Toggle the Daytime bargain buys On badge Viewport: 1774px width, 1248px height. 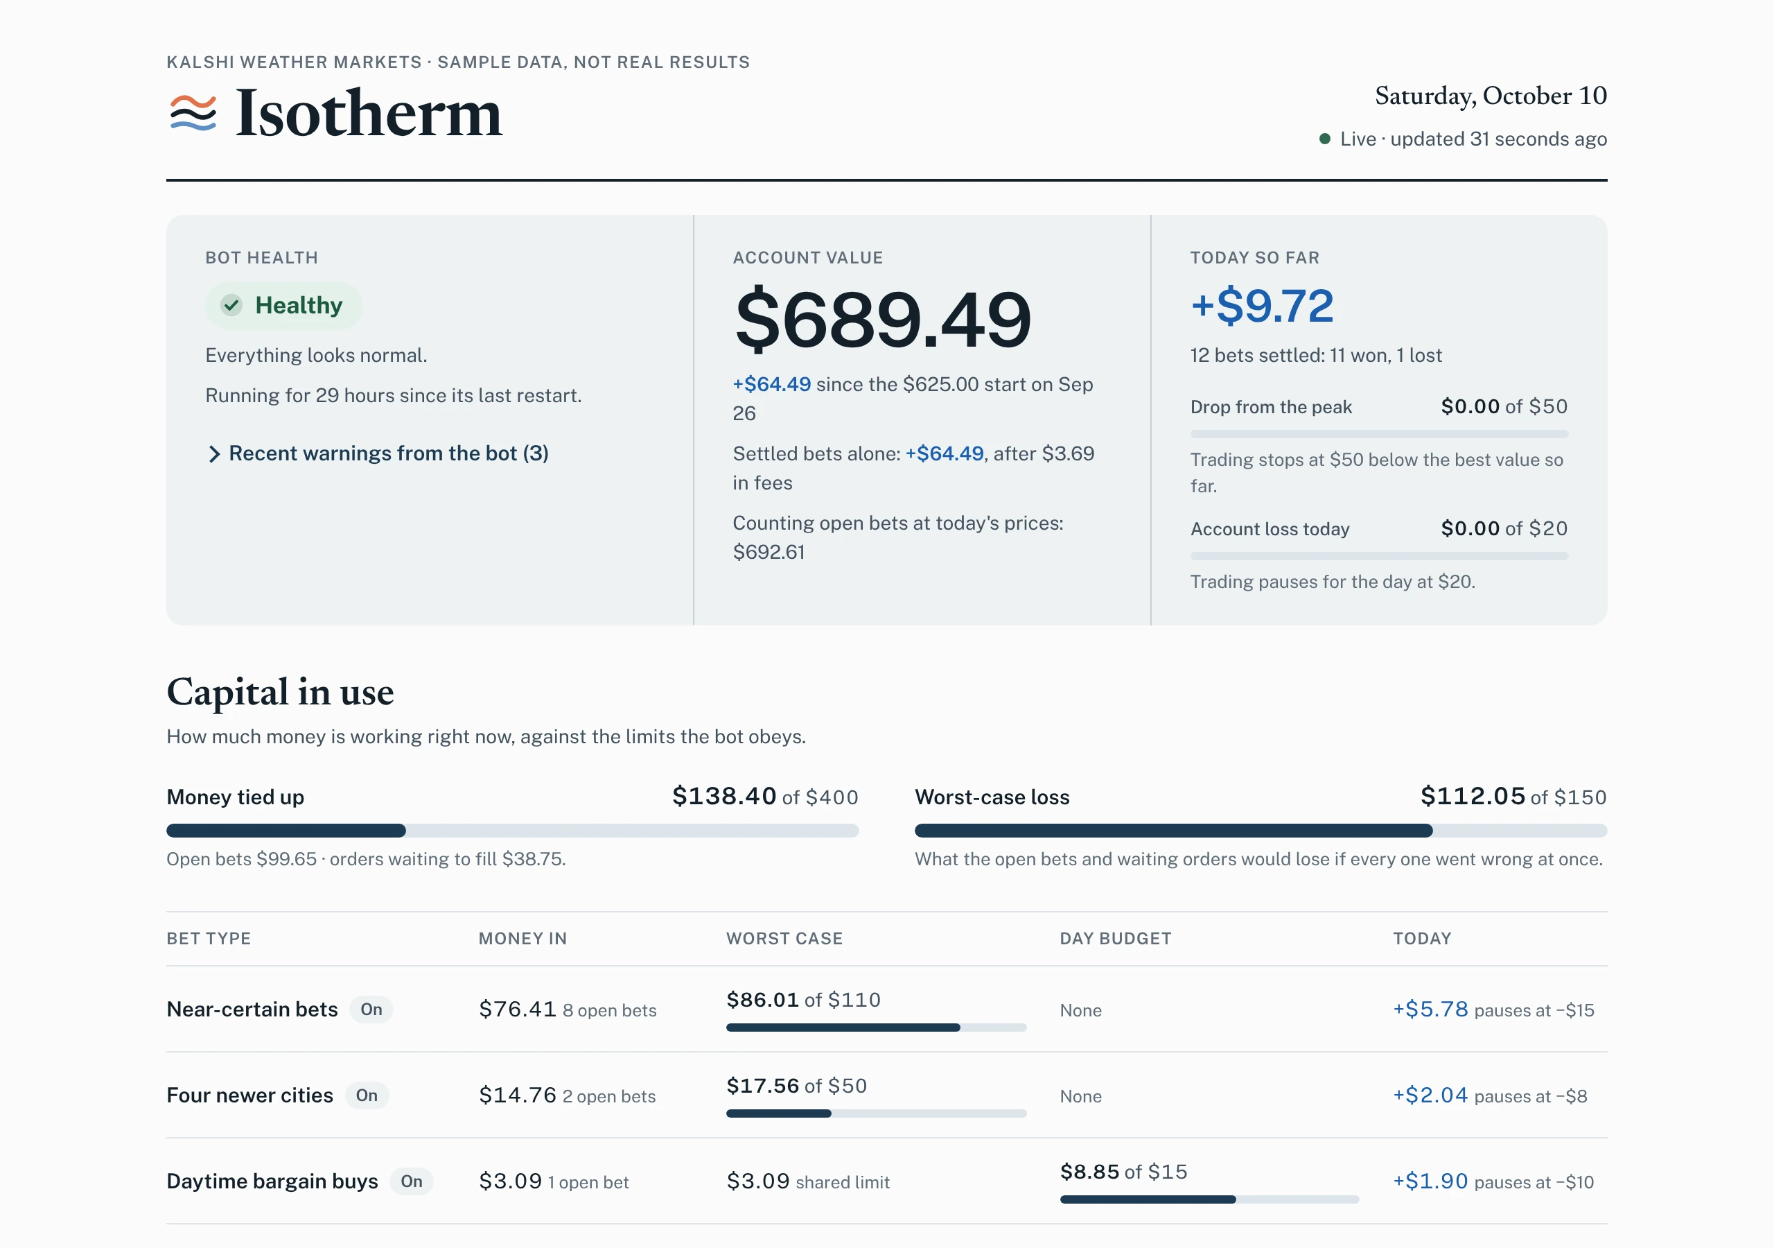(x=411, y=1181)
